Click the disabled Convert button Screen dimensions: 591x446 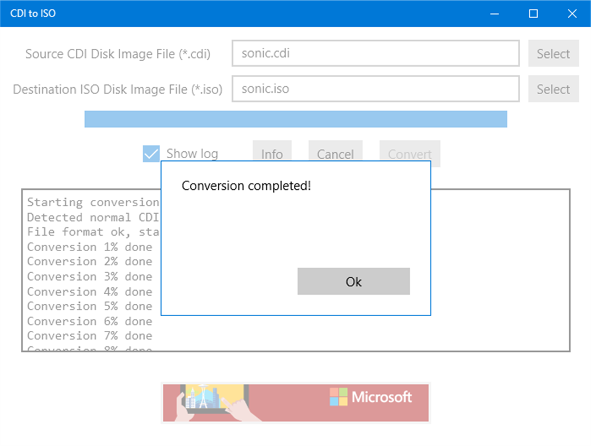pos(410,154)
